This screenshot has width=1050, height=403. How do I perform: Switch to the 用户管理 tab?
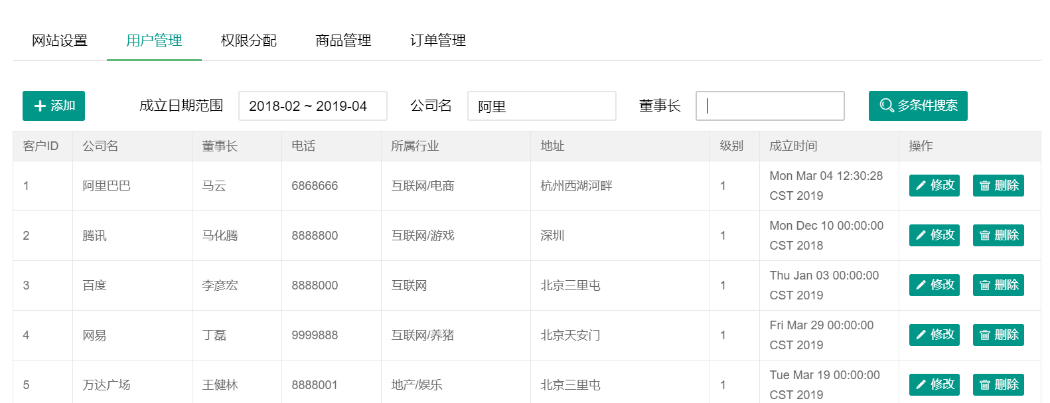pos(154,40)
